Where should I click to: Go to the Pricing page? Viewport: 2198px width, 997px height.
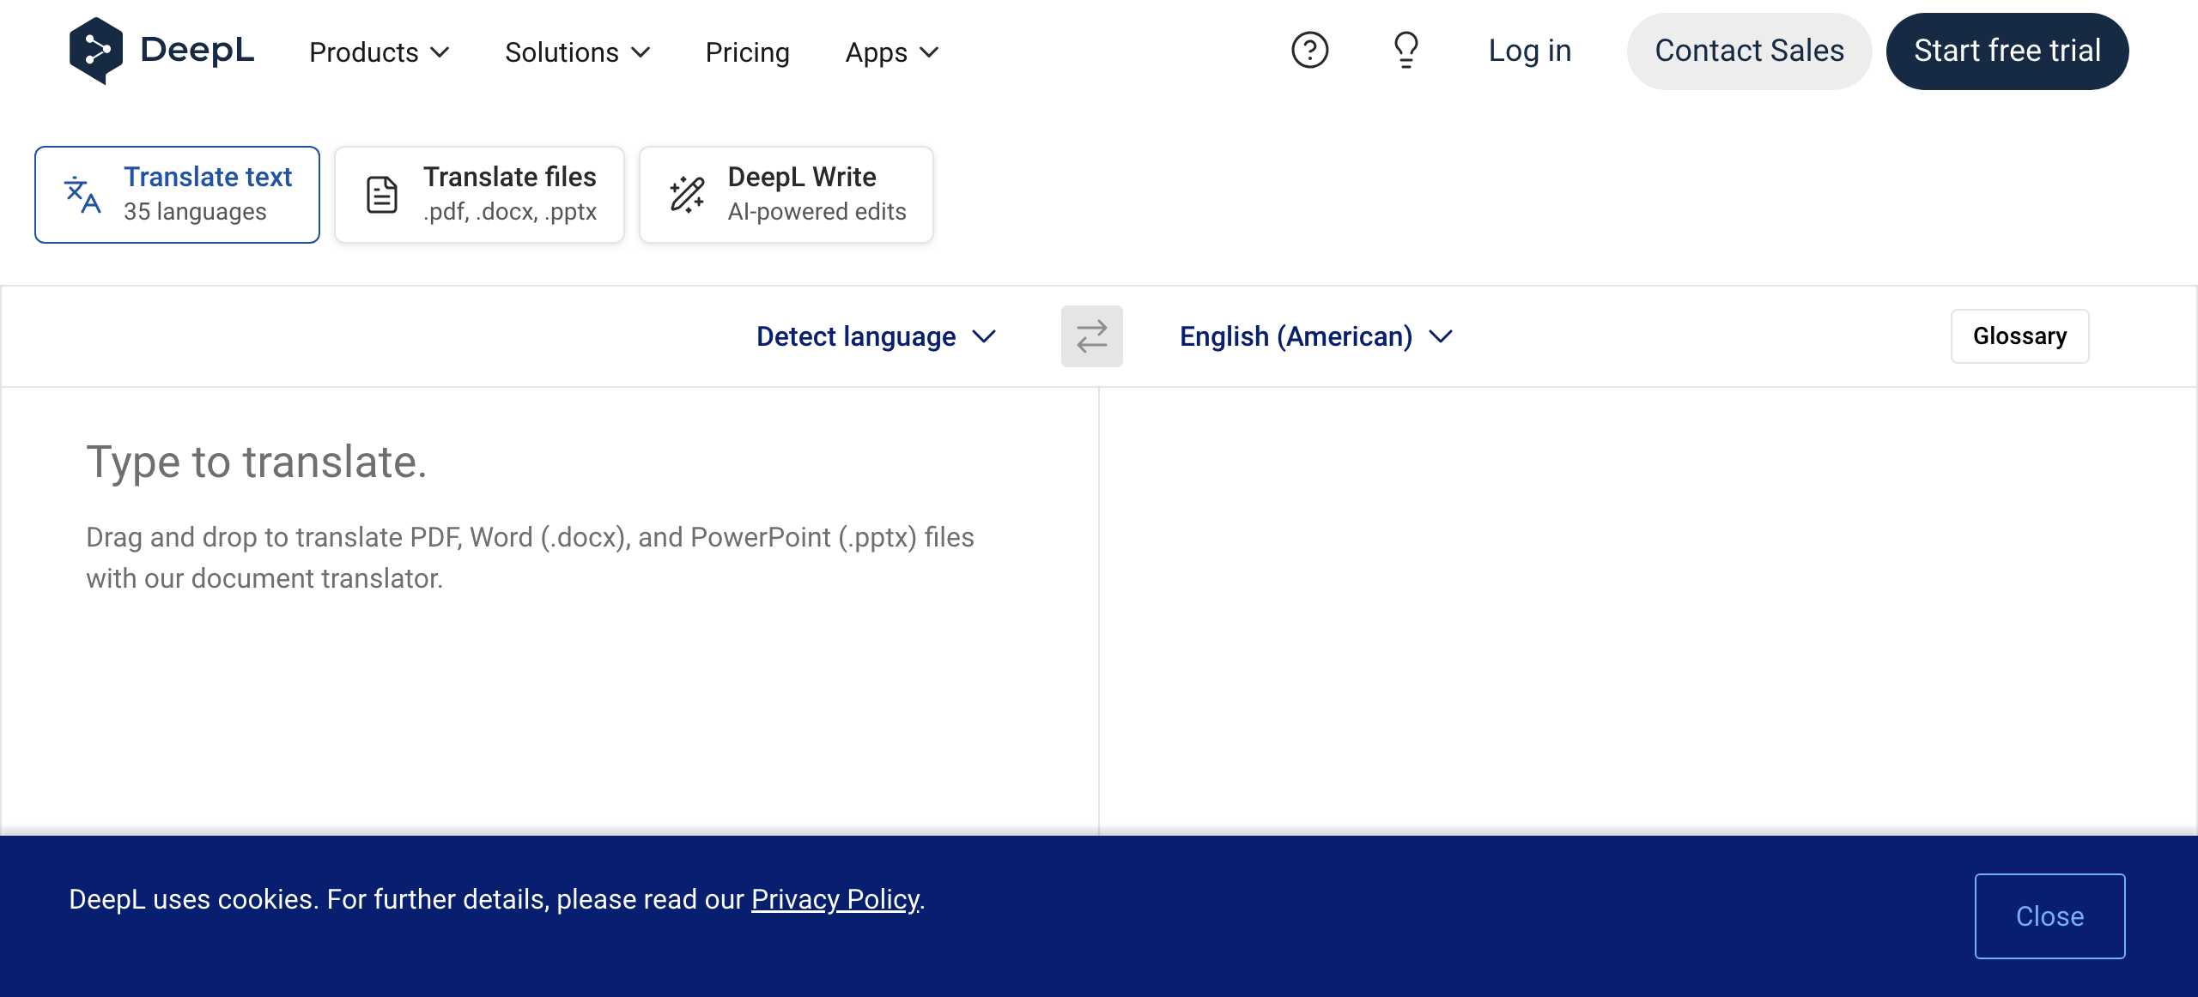[x=747, y=52]
